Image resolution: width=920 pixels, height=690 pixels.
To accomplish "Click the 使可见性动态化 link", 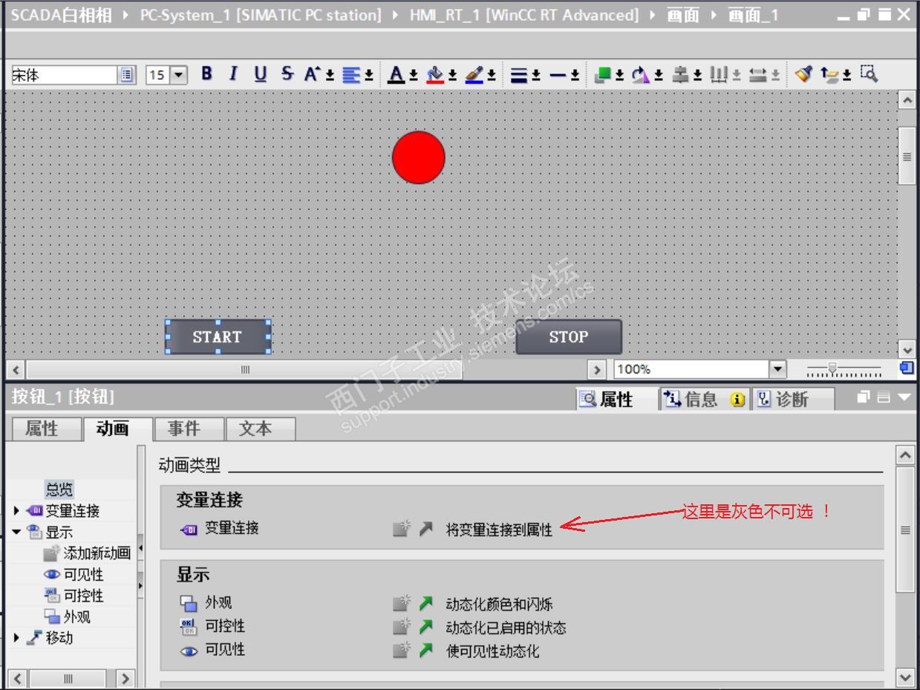I will click(492, 651).
